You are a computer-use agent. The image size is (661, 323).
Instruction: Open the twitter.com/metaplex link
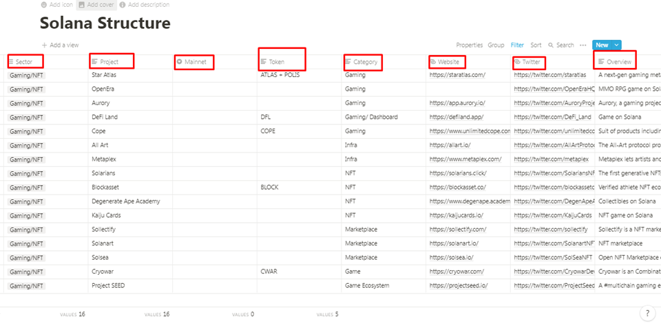[551, 159]
